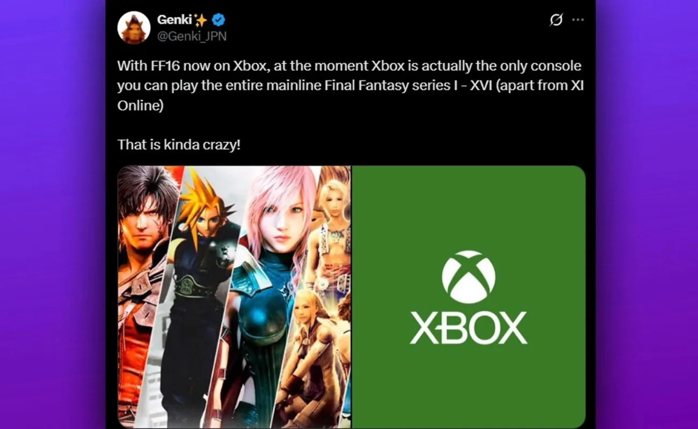
Task: Open the three-dot more options menu
Action: tap(578, 20)
